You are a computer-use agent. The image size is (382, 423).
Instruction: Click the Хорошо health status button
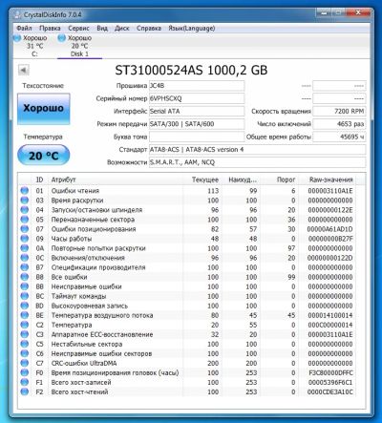44,109
